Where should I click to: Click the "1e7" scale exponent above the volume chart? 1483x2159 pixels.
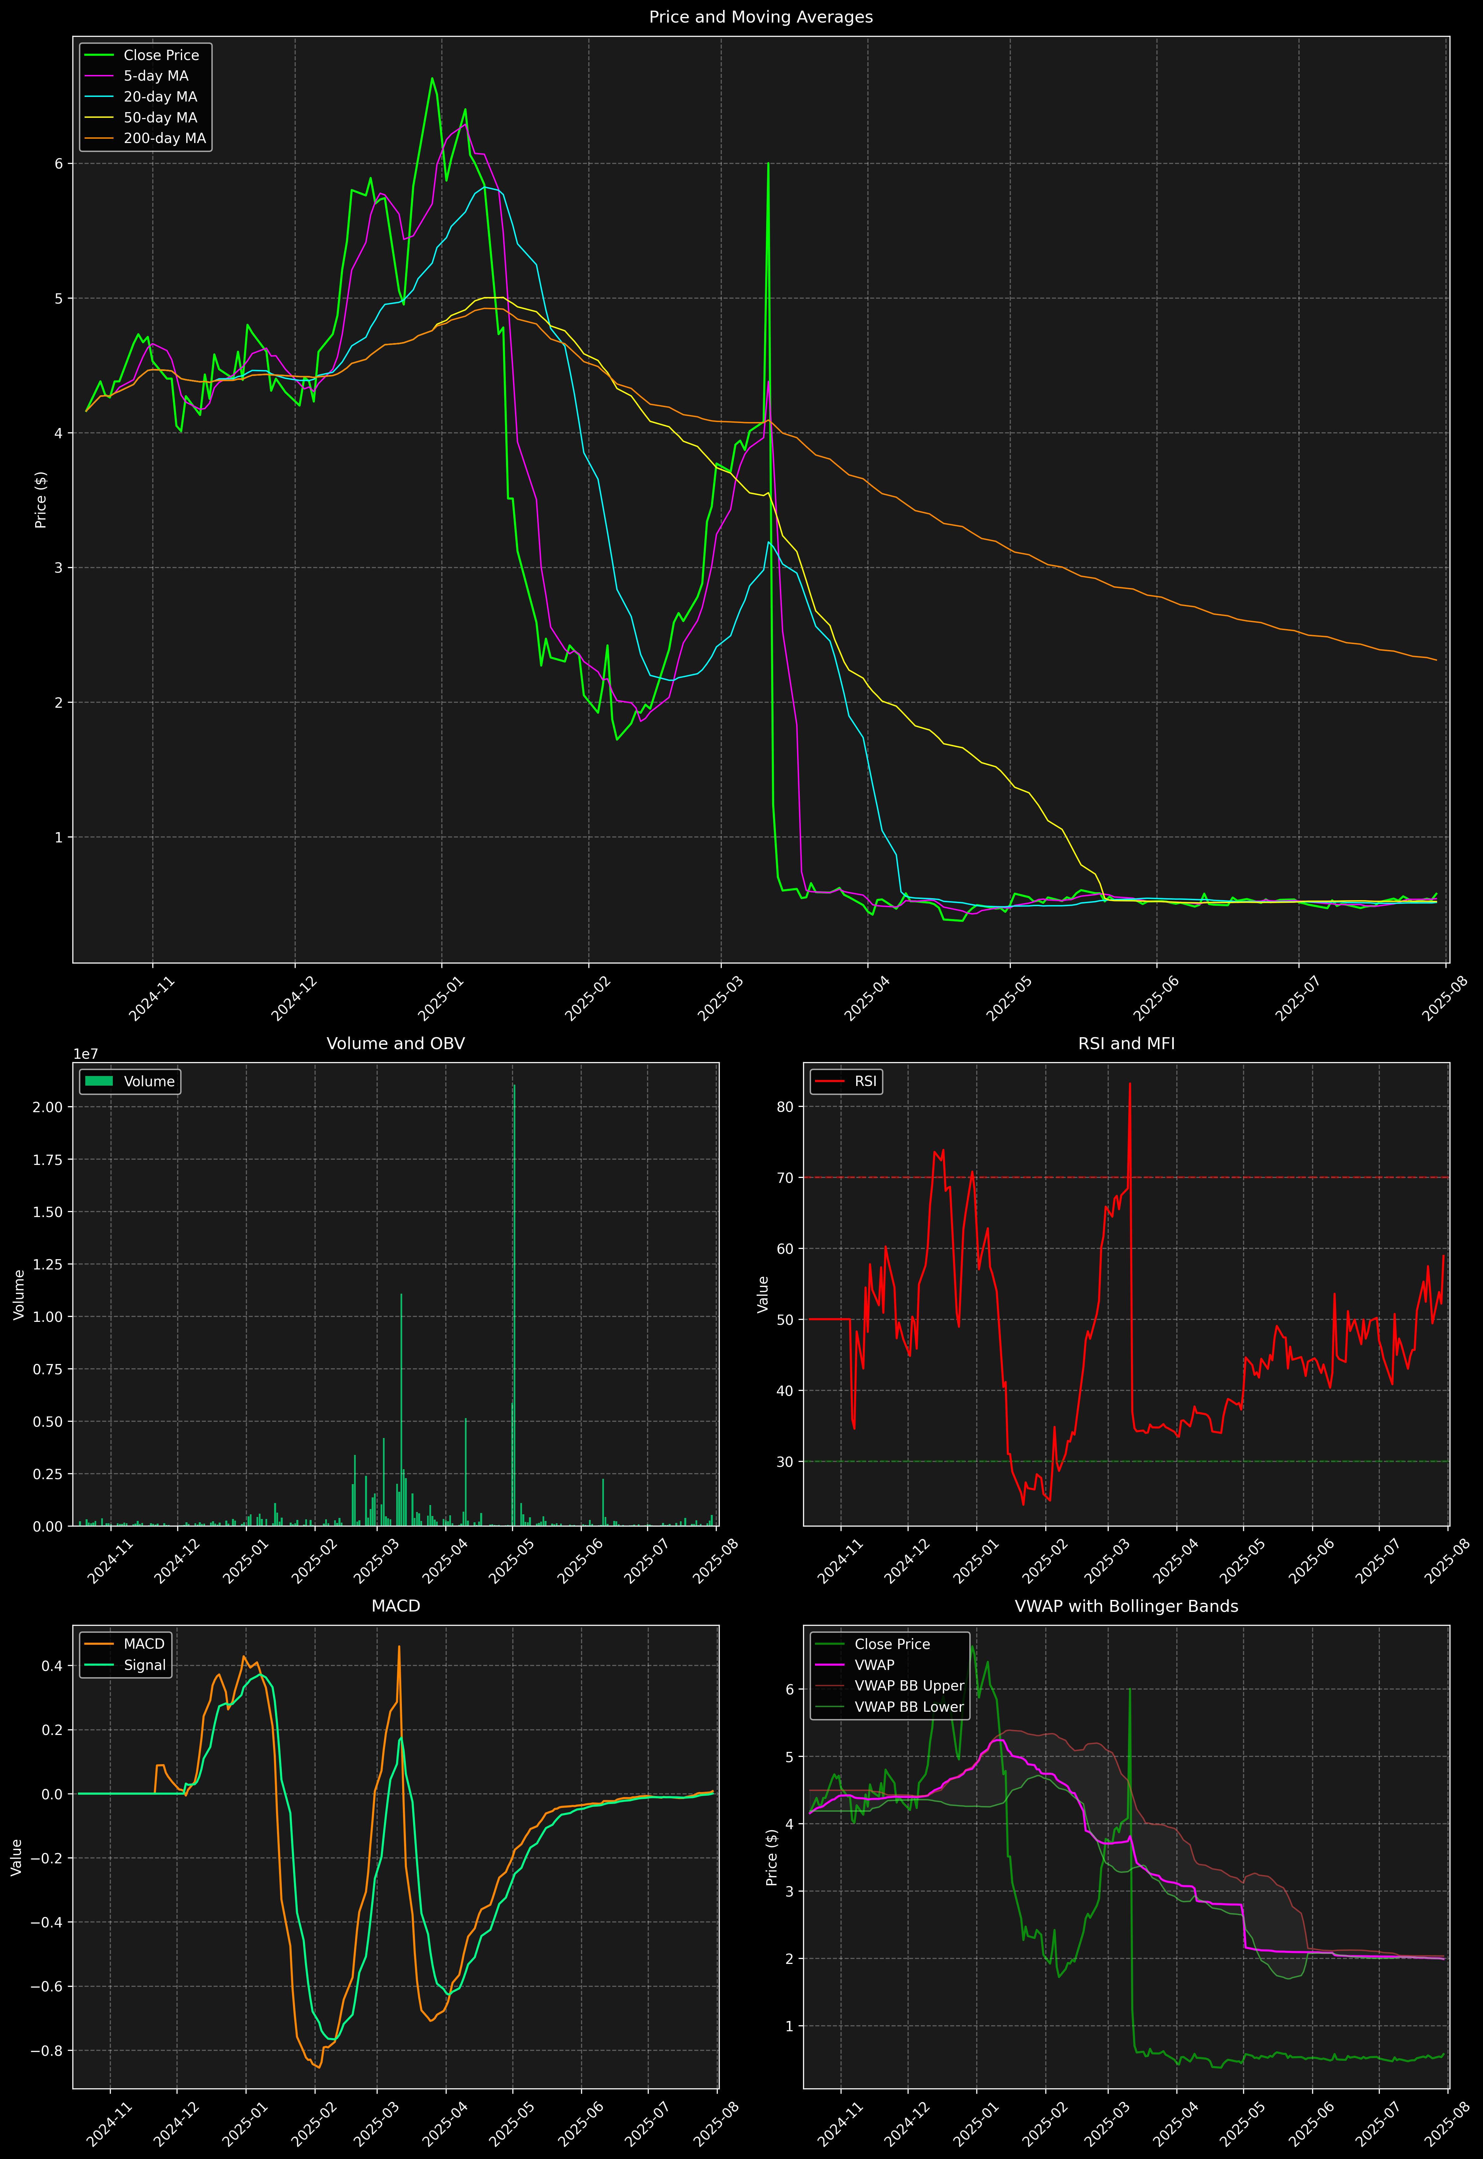(x=86, y=1054)
